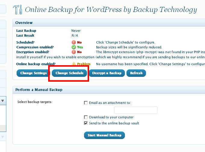Viewport: 205px width, 152px height.
Task: Click the yellow warning Problem icon
Action: pyautogui.click(x=73, y=64)
